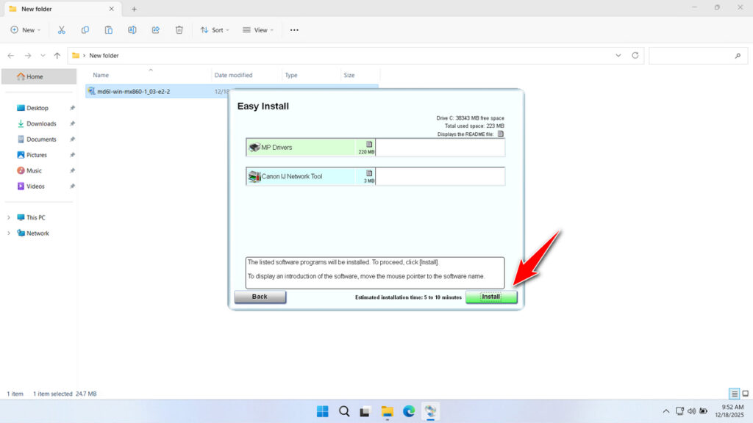Viewport: 753px width, 423px height.
Task: Open the README file icon
Action: click(x=501, y=134)
